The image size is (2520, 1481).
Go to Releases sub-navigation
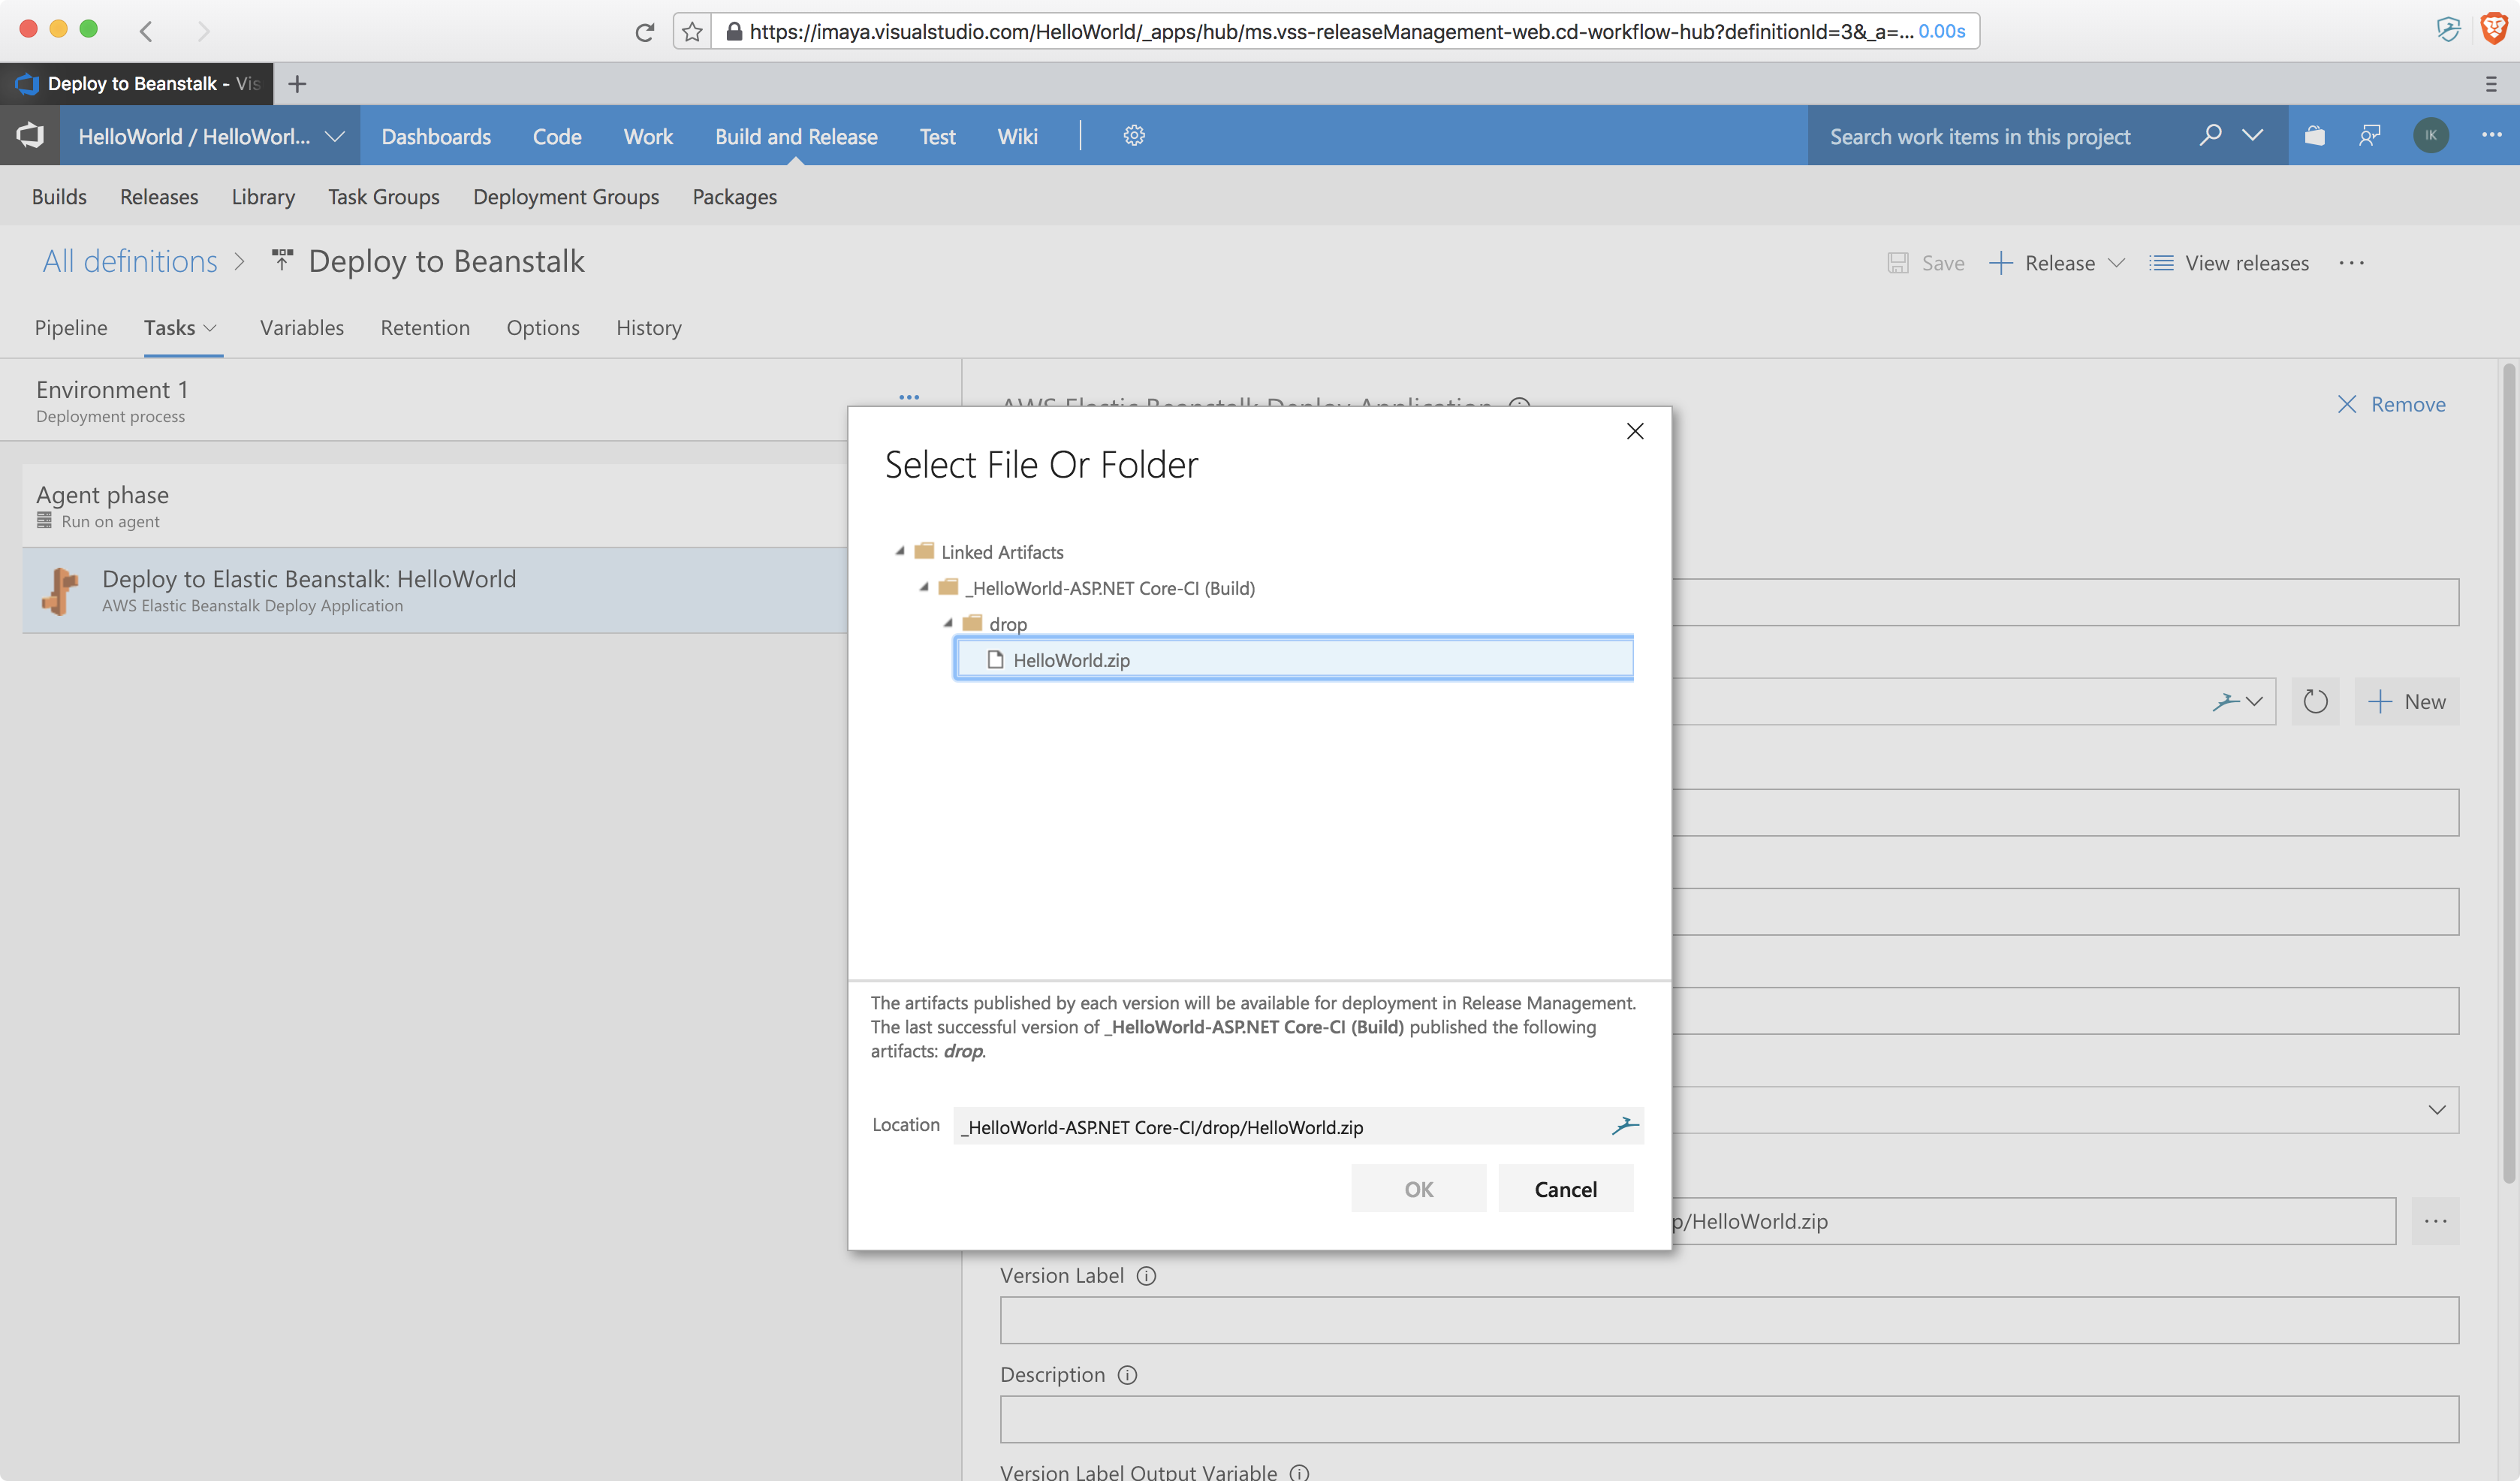click(159, 196)
